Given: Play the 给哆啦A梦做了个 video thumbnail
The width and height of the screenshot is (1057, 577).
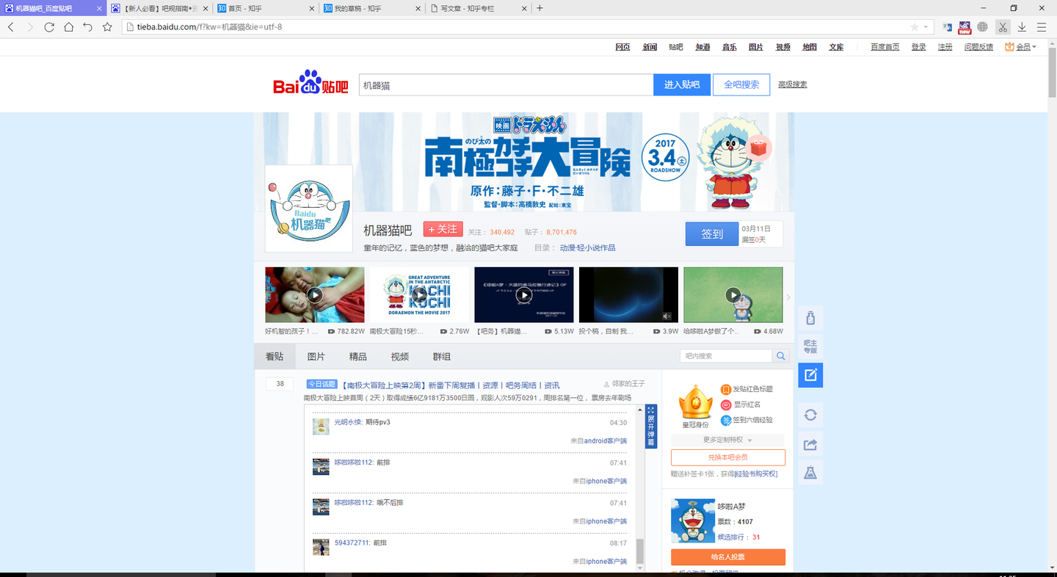Looking at the screenshot, I should point(733,295).
